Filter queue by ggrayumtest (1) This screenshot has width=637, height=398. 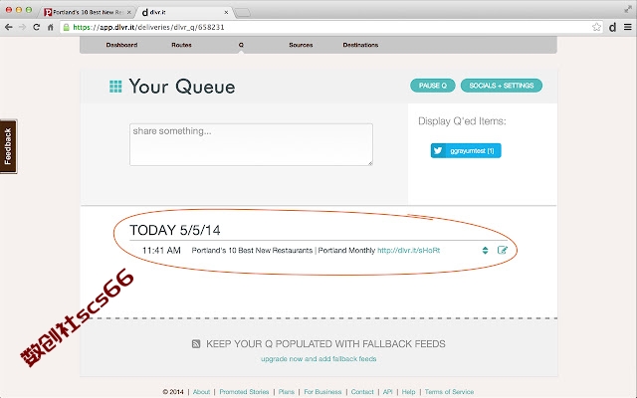coord(466,150)
